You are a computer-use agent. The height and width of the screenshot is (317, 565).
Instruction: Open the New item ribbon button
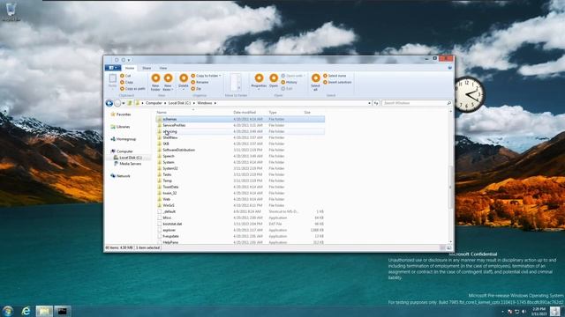tap(168, 82)
